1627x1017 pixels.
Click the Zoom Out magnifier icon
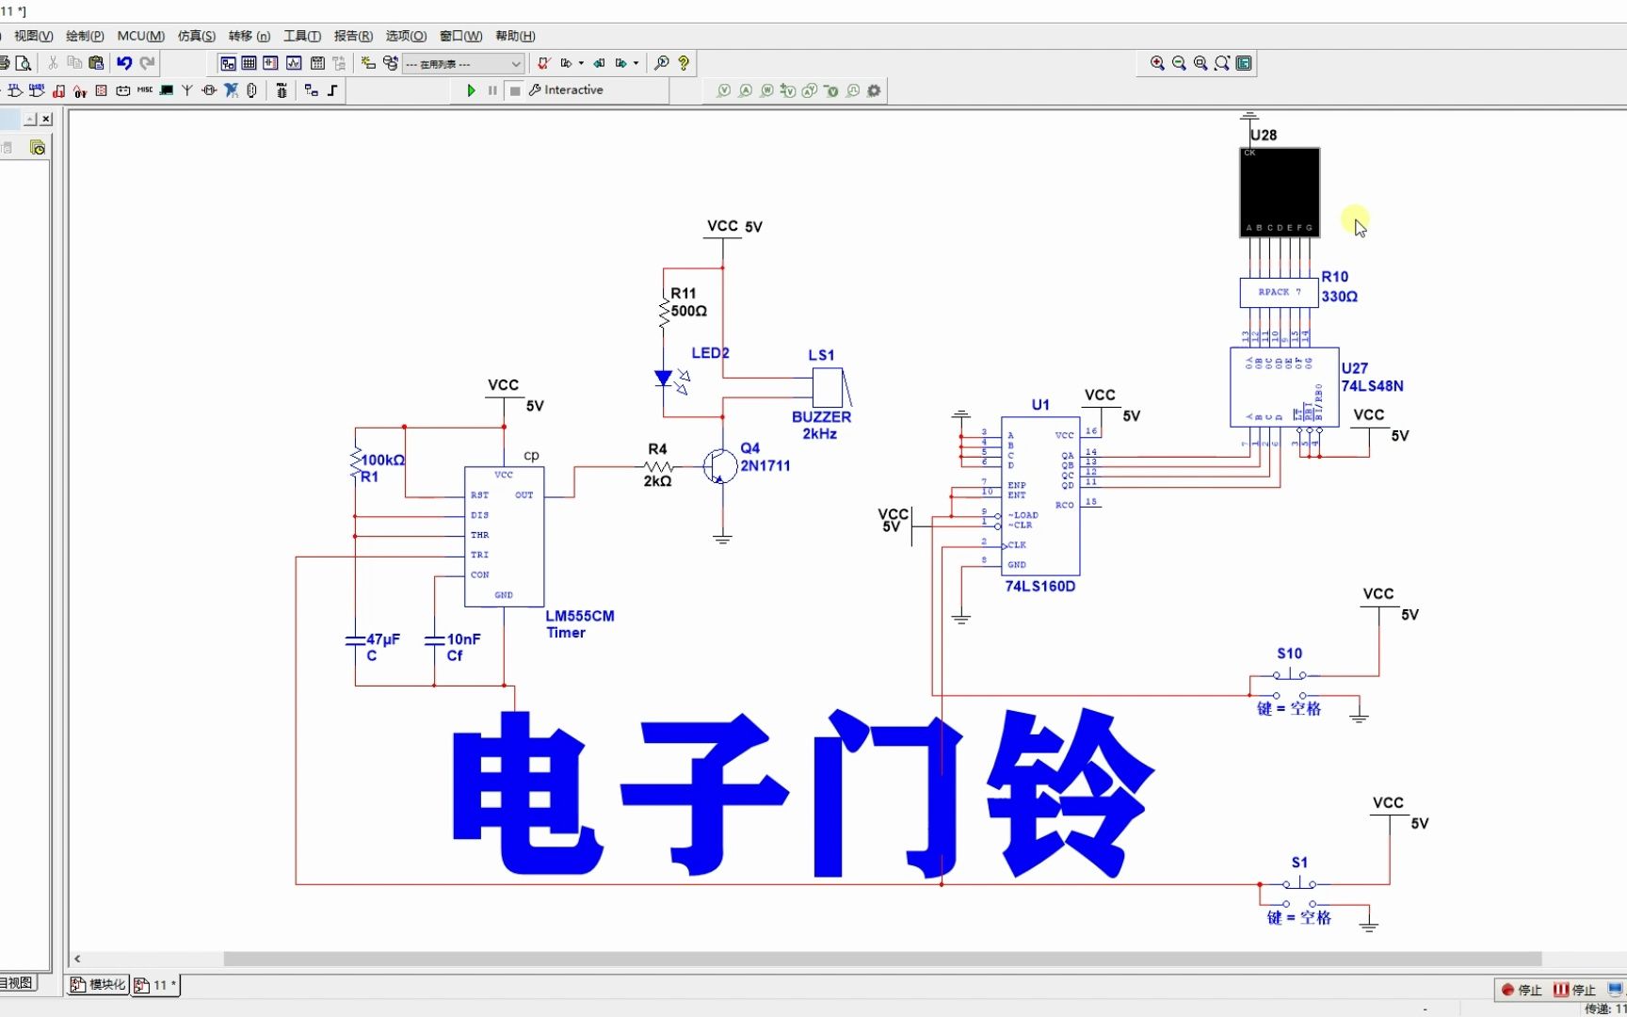click(x=1179, y=63)
